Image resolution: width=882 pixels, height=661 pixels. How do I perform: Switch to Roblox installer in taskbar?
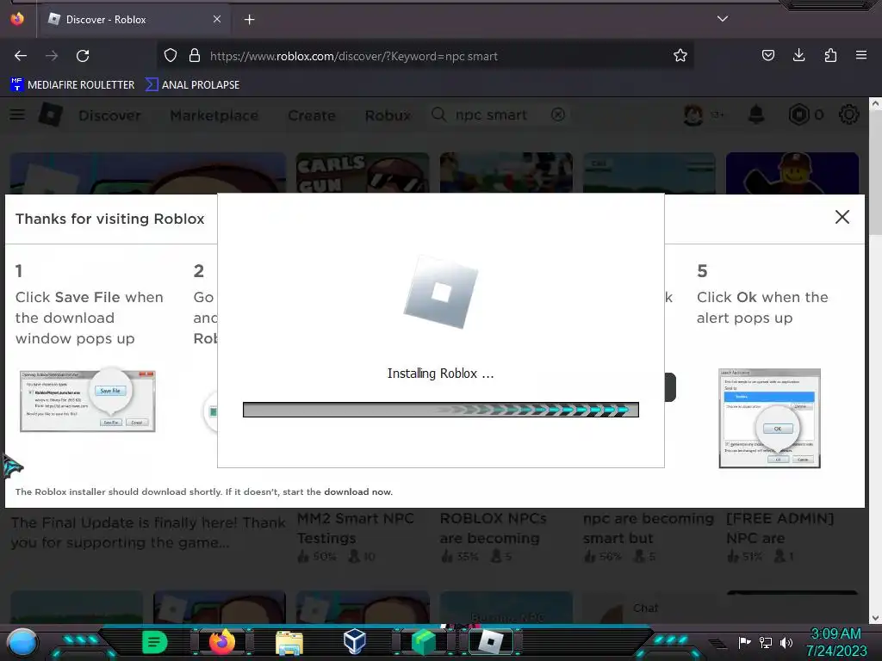pyautogui.click(x=490, y=642)
